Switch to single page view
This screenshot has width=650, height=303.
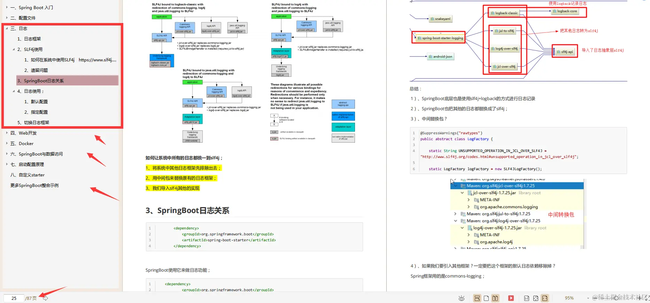pyautogui.click(x=486, y=298)
